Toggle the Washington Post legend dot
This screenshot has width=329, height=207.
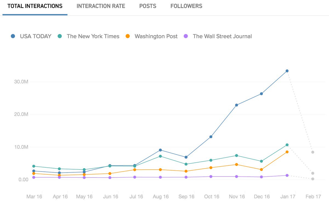128,36
